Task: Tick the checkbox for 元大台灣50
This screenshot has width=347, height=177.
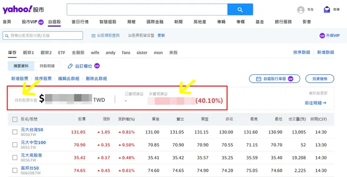Action: (15, 132)
